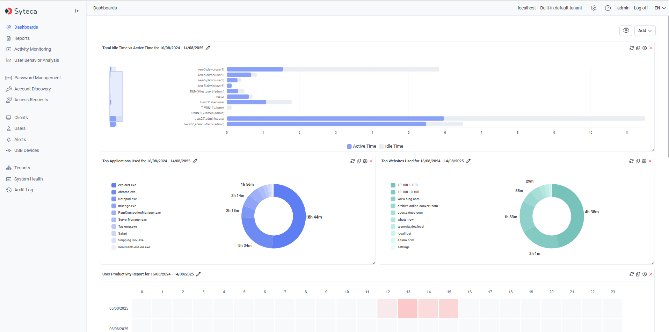This screenshot has width=669, height=332.
Task: Open the help question mark icon
Action: (608, 8)
